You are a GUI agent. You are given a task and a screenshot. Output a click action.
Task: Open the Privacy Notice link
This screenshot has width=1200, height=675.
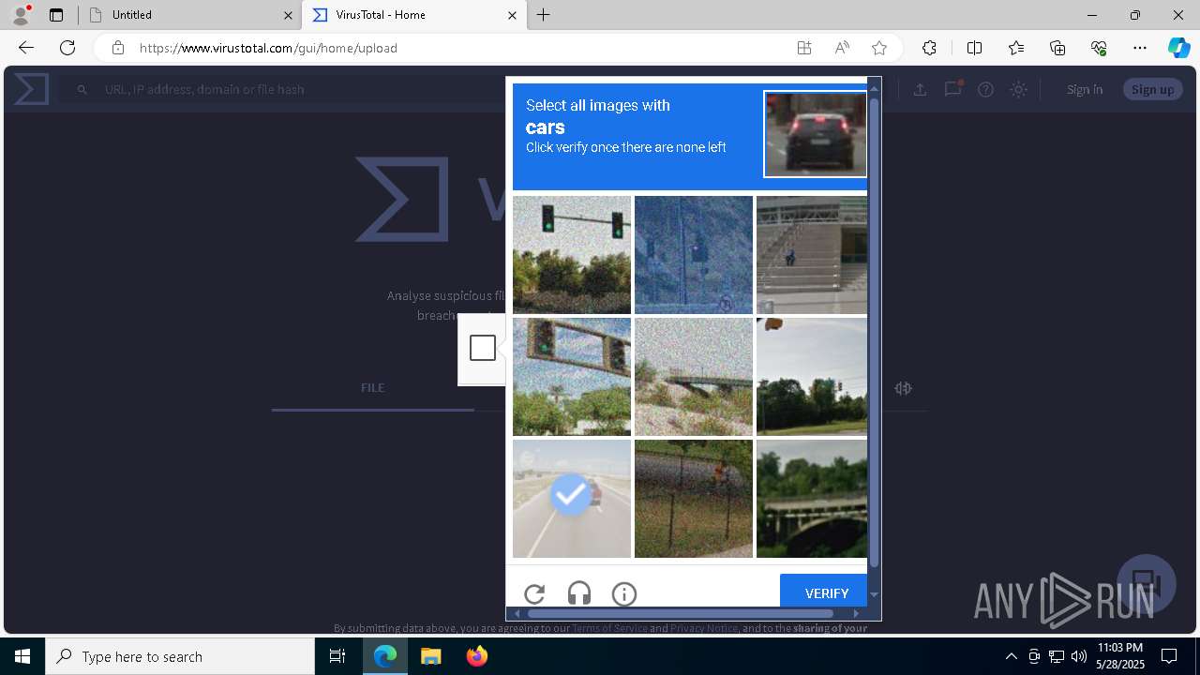[704, 628]
